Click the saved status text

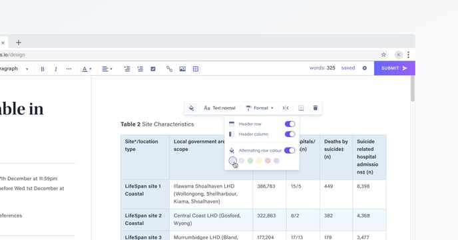(x=348, y=68)
